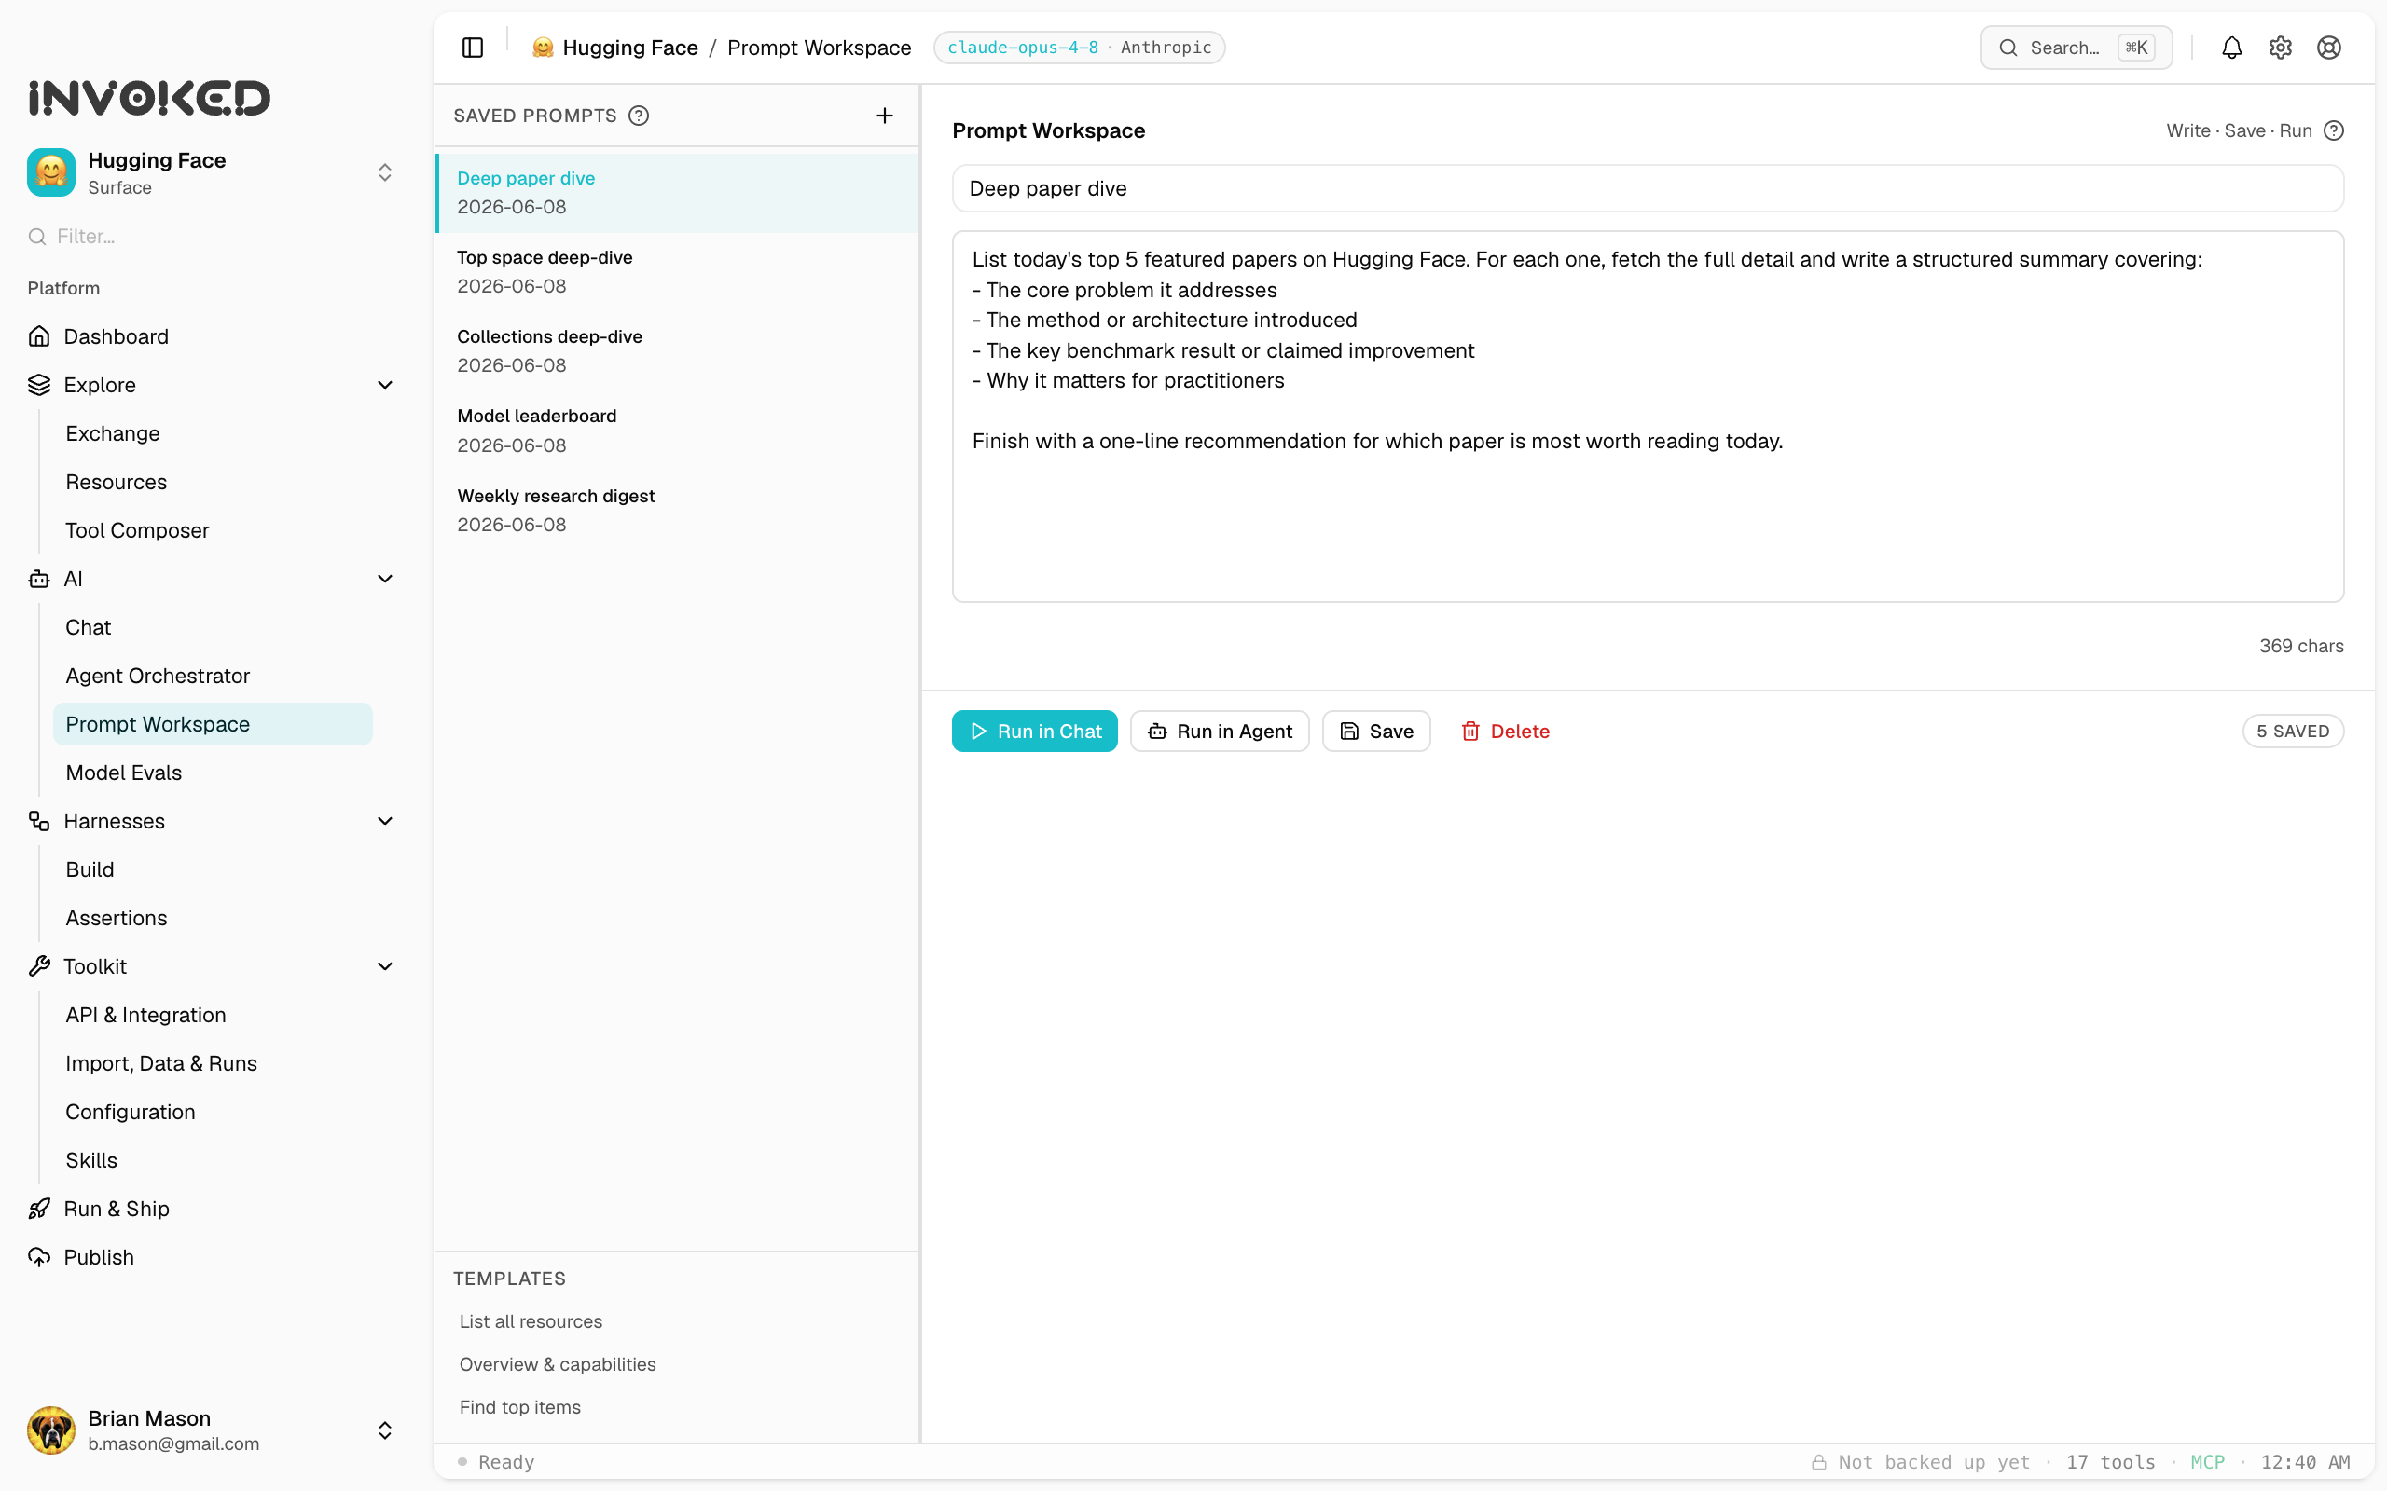Click the Hugging Face workspace avatar
Image resolution: width=2387 pixels, height=1491 pixels.
coord(51,172)
